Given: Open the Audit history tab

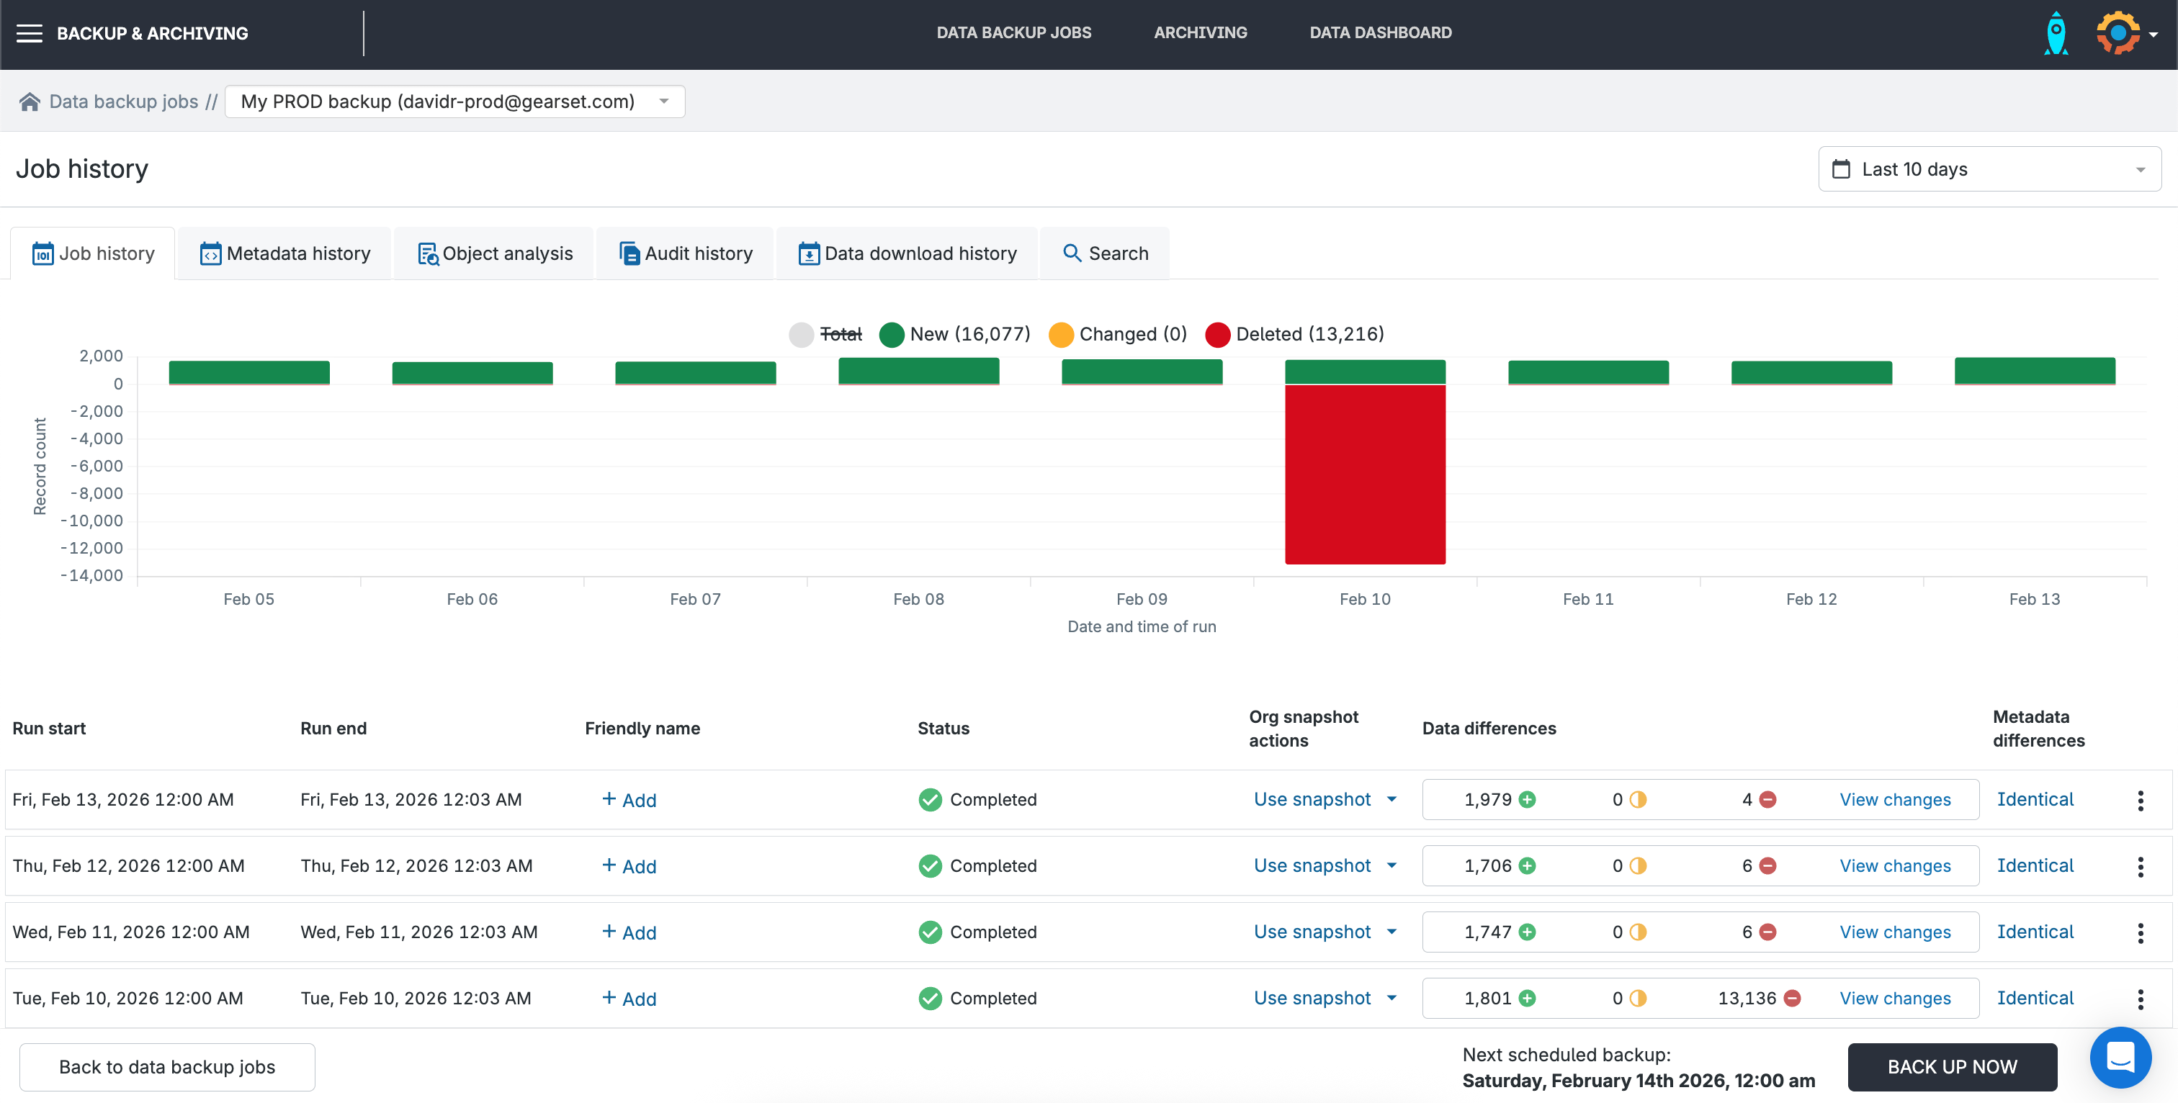Looking at the screenshot, I should tap(686, 253).
